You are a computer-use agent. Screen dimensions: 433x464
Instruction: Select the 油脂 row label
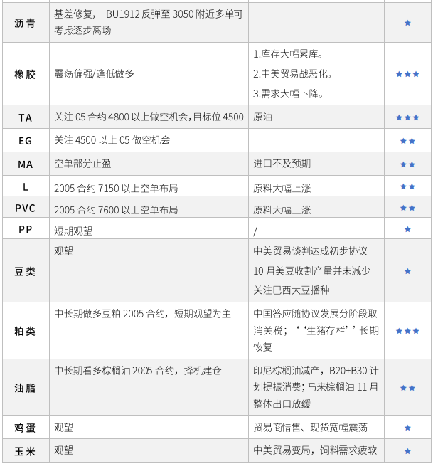pyautogui.click(x=25, y=388)
